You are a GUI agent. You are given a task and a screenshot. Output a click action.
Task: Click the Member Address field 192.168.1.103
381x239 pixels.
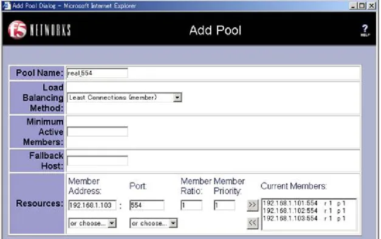tap(92, 205)
